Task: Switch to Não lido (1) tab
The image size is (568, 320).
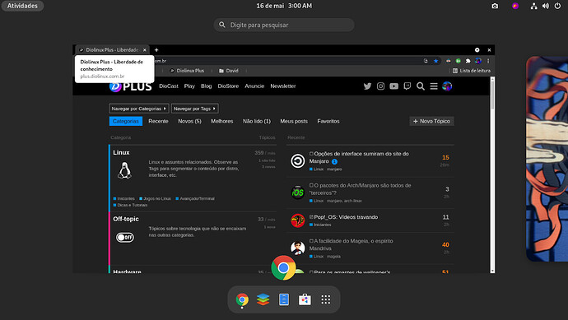Action: (x=257, y=121)
